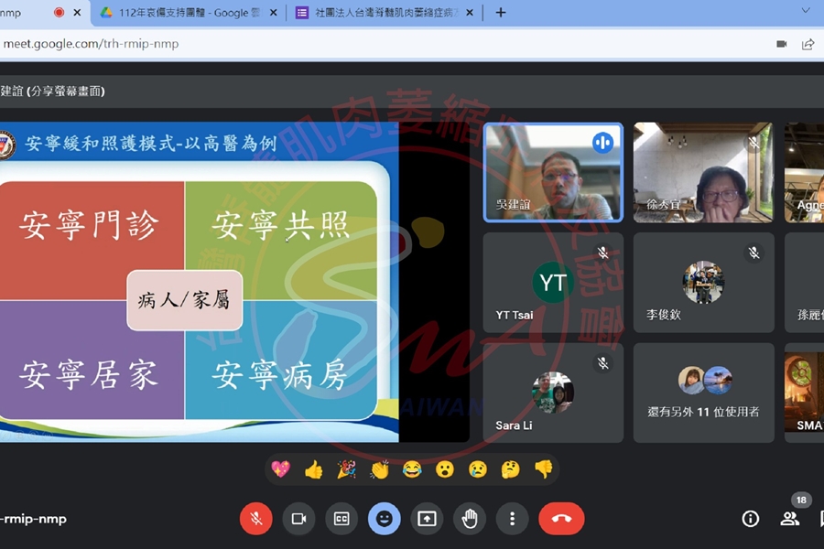The image size is (824, 549).
Task: Click speaking indicator on 吳建誼 tile
Action: [x=602, y=143]
